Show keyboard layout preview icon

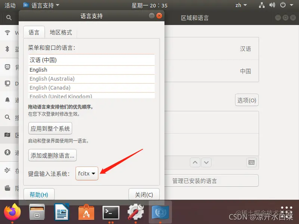[252, 162]
